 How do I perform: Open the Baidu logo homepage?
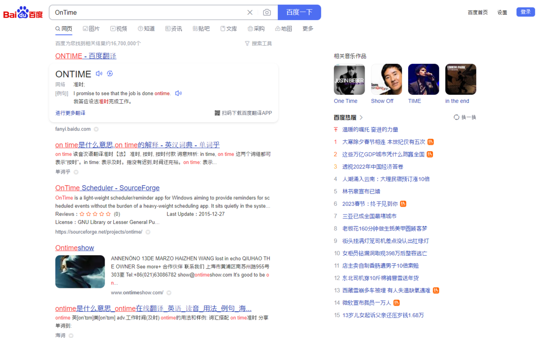click(x=23, y=13)
